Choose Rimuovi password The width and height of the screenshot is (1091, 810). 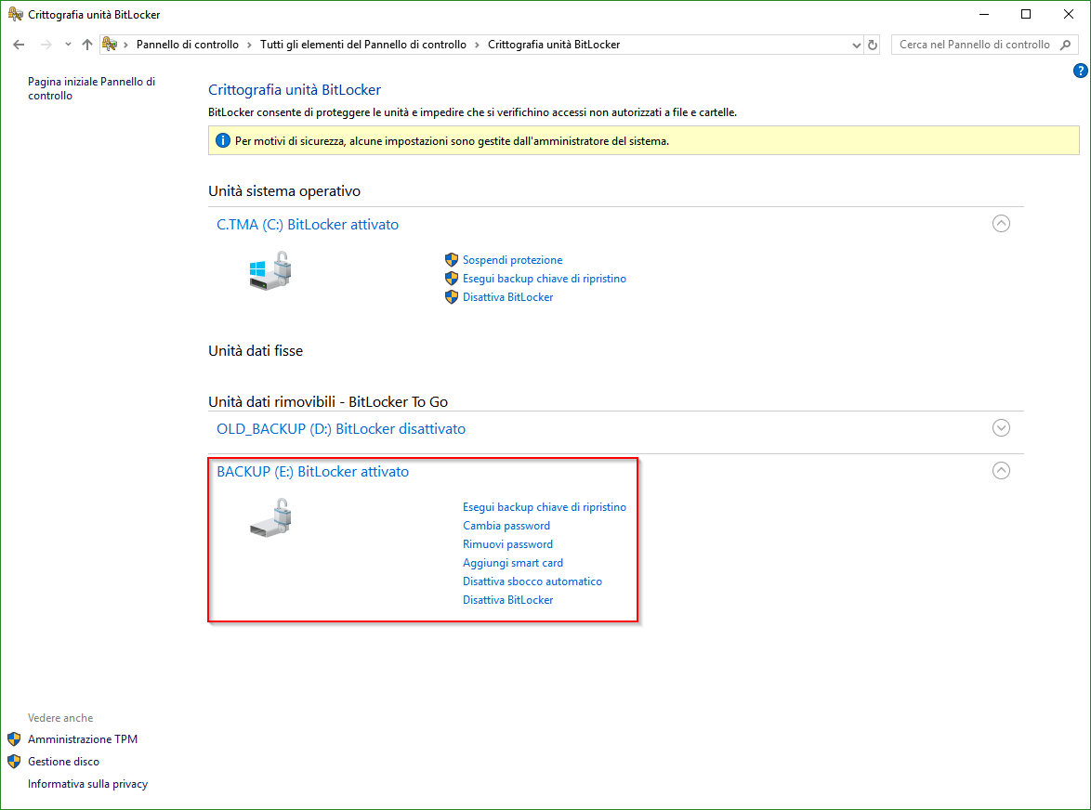click(x=508, y=544)
